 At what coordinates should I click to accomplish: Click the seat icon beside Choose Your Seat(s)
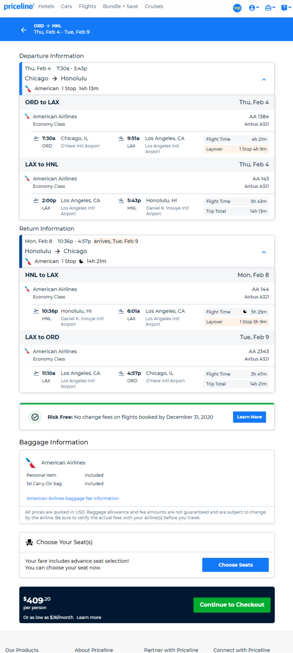[x=29, y=542]
